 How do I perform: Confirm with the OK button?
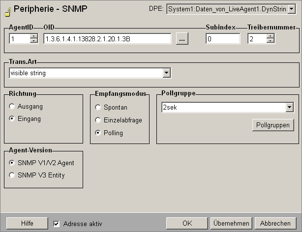(187, 223)
